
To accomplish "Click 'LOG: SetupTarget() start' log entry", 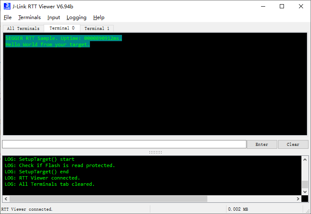I will (40, 159).
